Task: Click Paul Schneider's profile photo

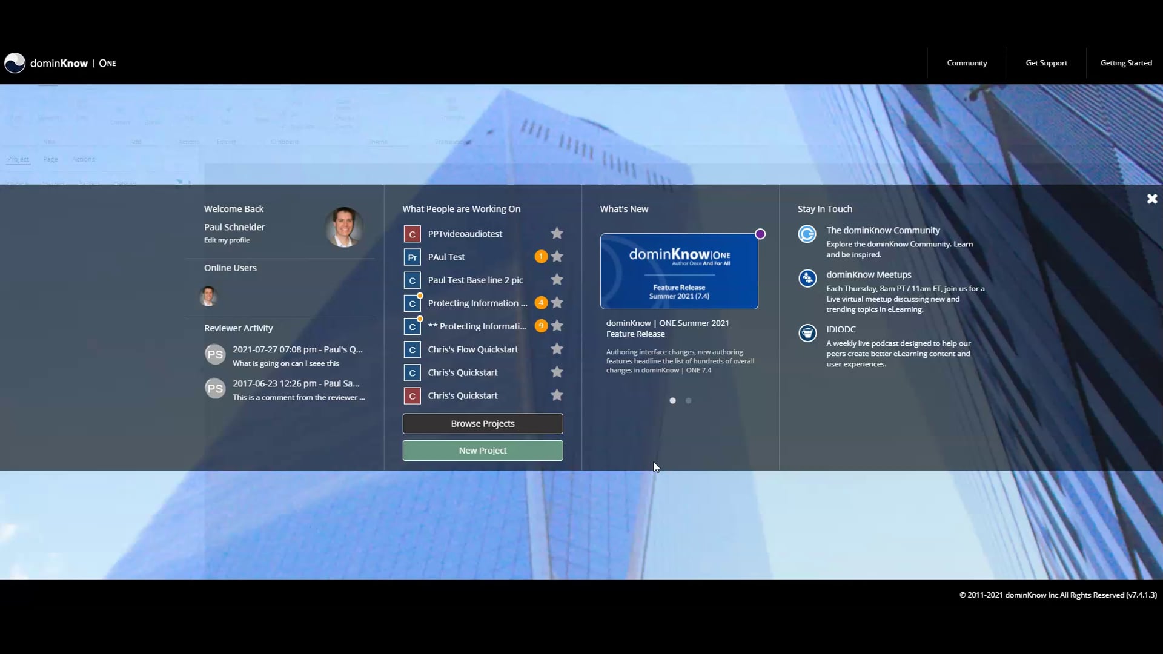Action: click(x=344, y=227)
